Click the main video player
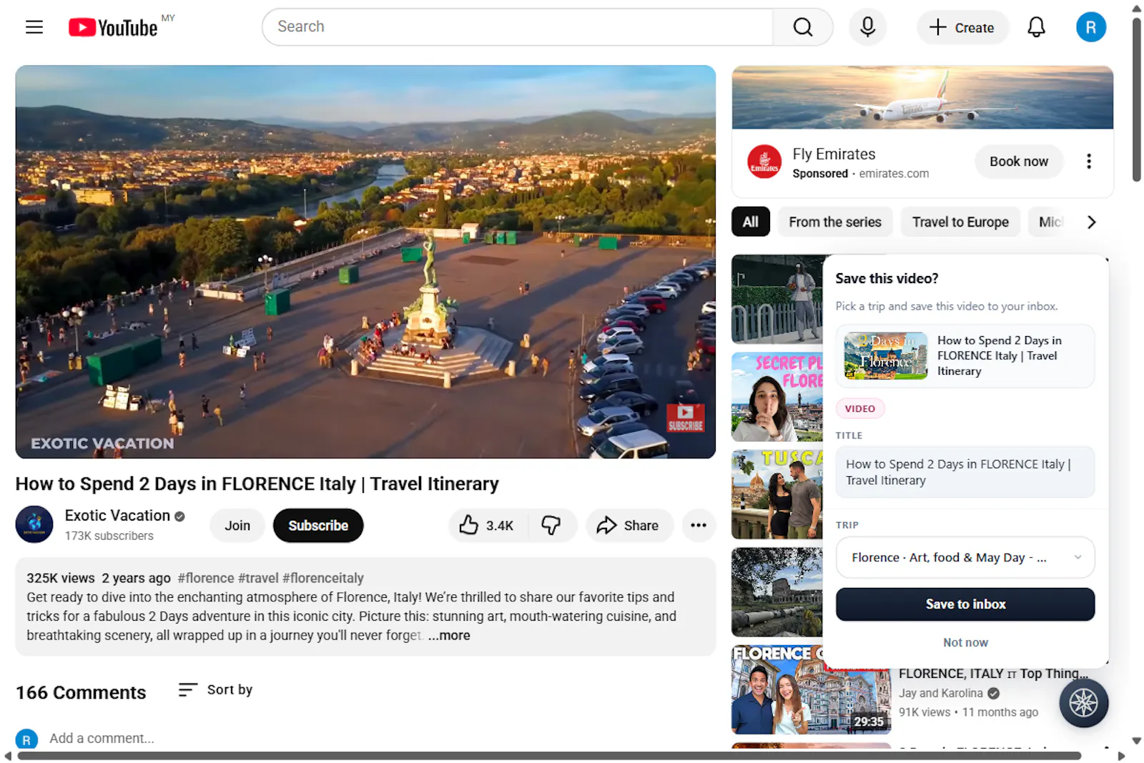This screenshot has height=763, width=1144. [x=365, y=262]
